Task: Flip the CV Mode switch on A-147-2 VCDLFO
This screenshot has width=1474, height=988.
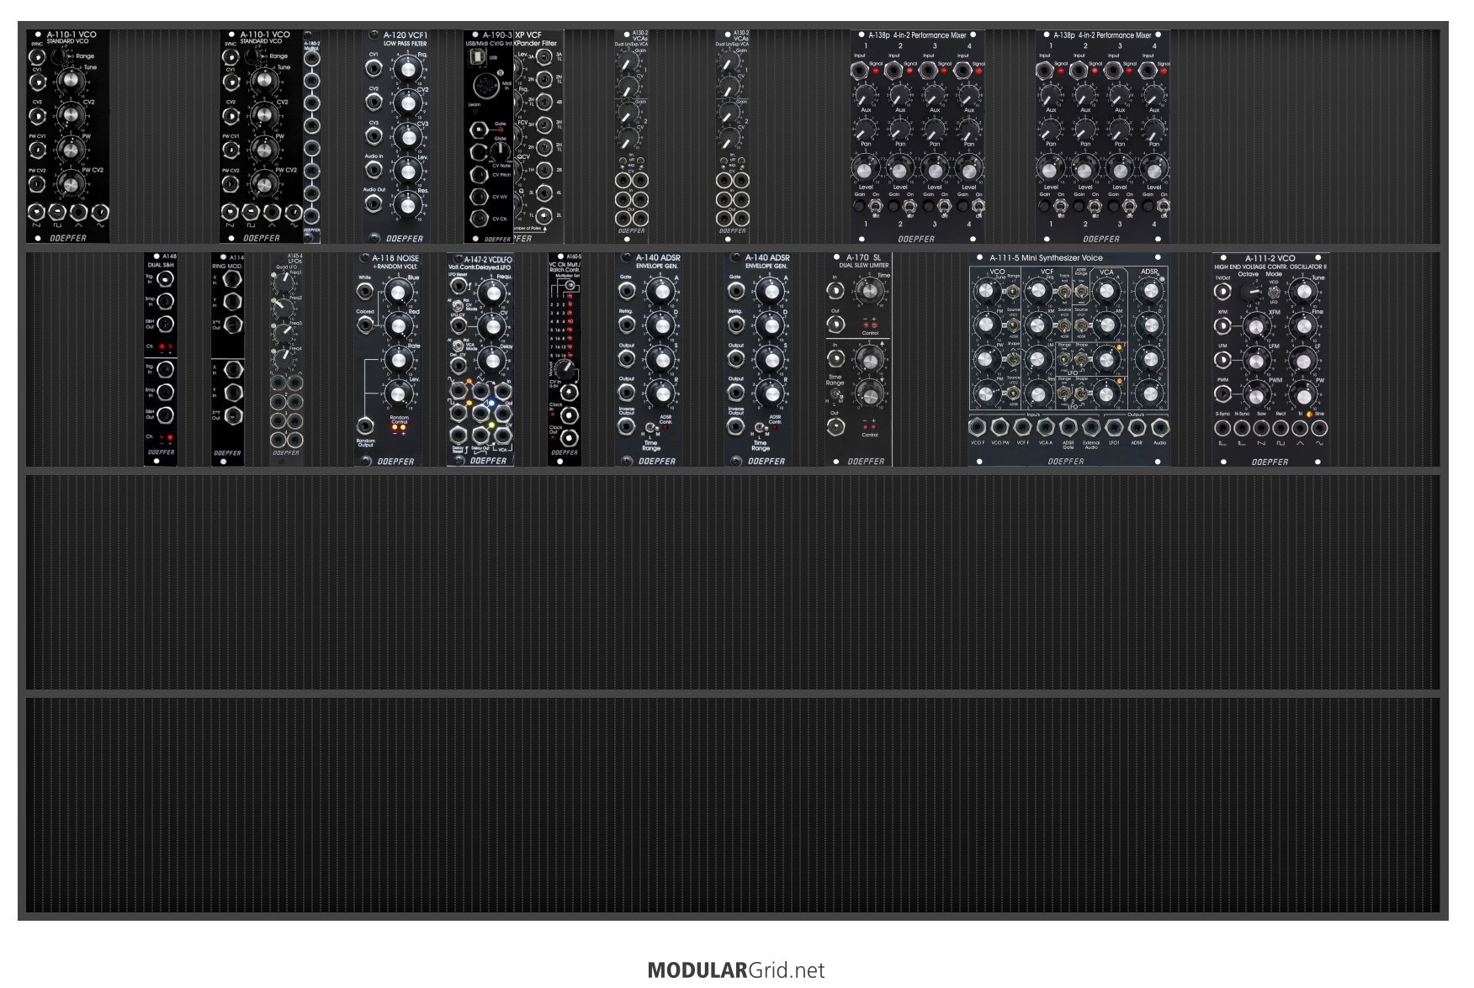Action: coord(459,305)
